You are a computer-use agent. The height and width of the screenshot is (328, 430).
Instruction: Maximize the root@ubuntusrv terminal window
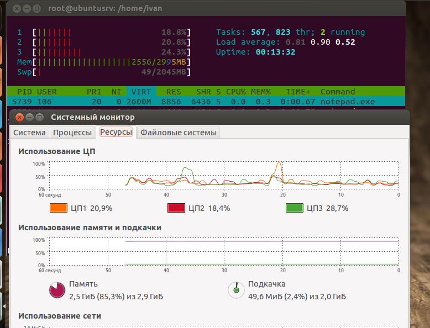point(36,8)
